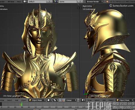Open the Blender Render engine dropdown
The height and width of the screenshot is (110, 135).
(x=95, y=1)
